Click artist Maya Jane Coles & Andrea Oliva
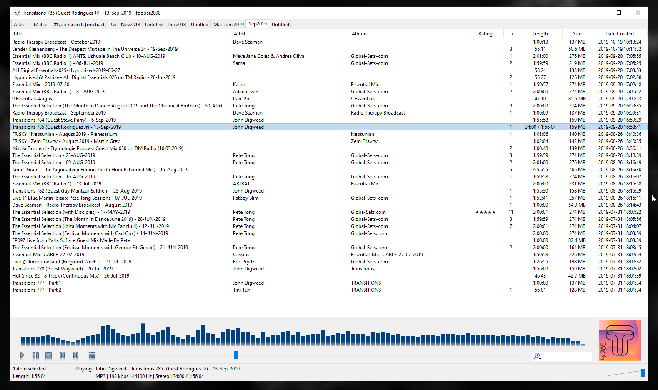This screenshot has width=658, height=390. pos(268,56)
